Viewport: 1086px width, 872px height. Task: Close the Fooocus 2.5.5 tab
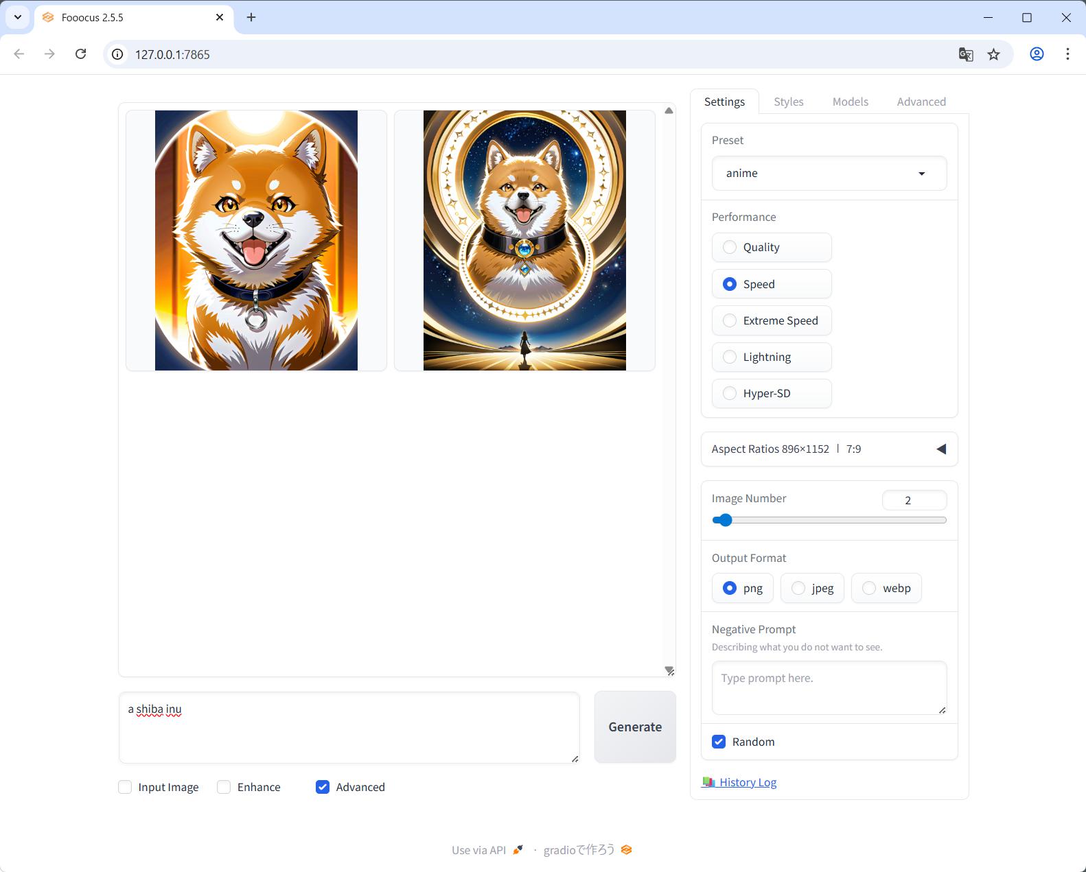(220, 17)
